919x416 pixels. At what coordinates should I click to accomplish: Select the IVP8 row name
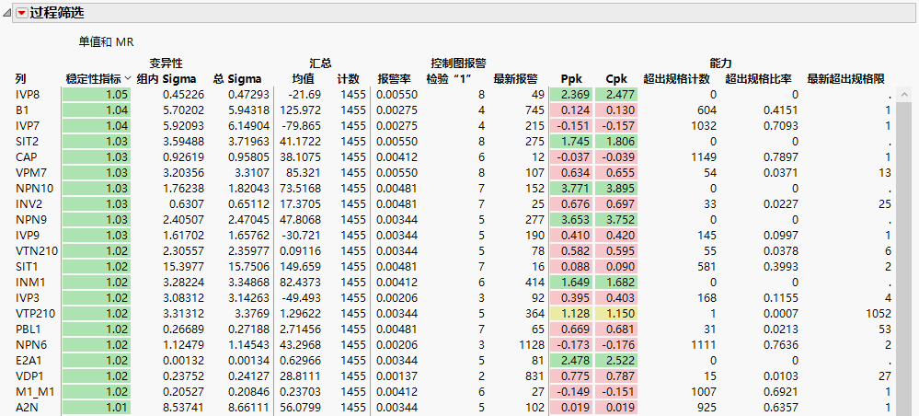27,95
